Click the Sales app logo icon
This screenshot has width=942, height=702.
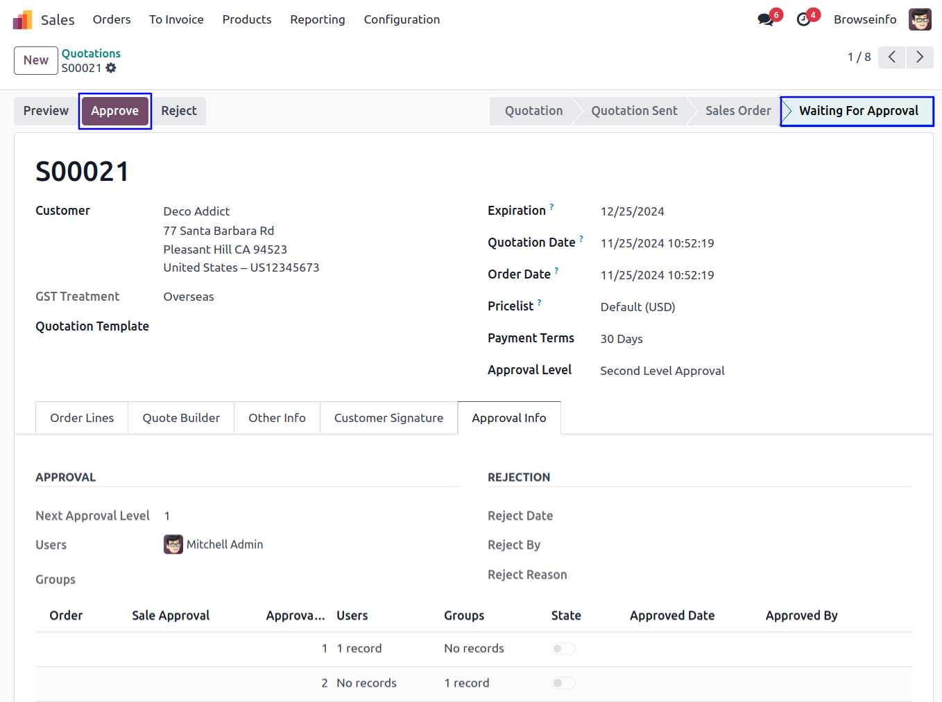22,20
